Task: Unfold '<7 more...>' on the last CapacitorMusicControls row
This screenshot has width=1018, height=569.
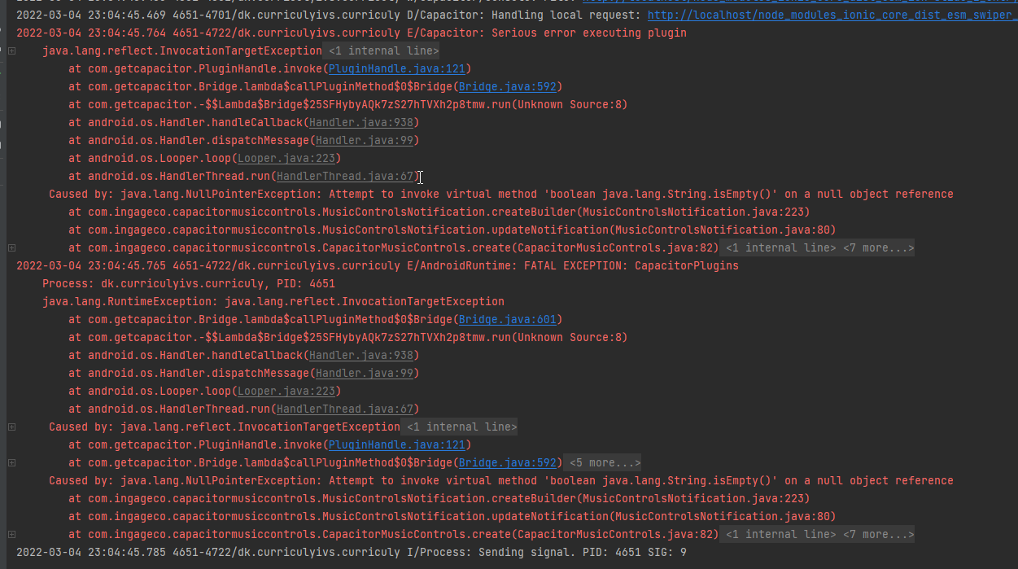Action: tap(878, 534)
